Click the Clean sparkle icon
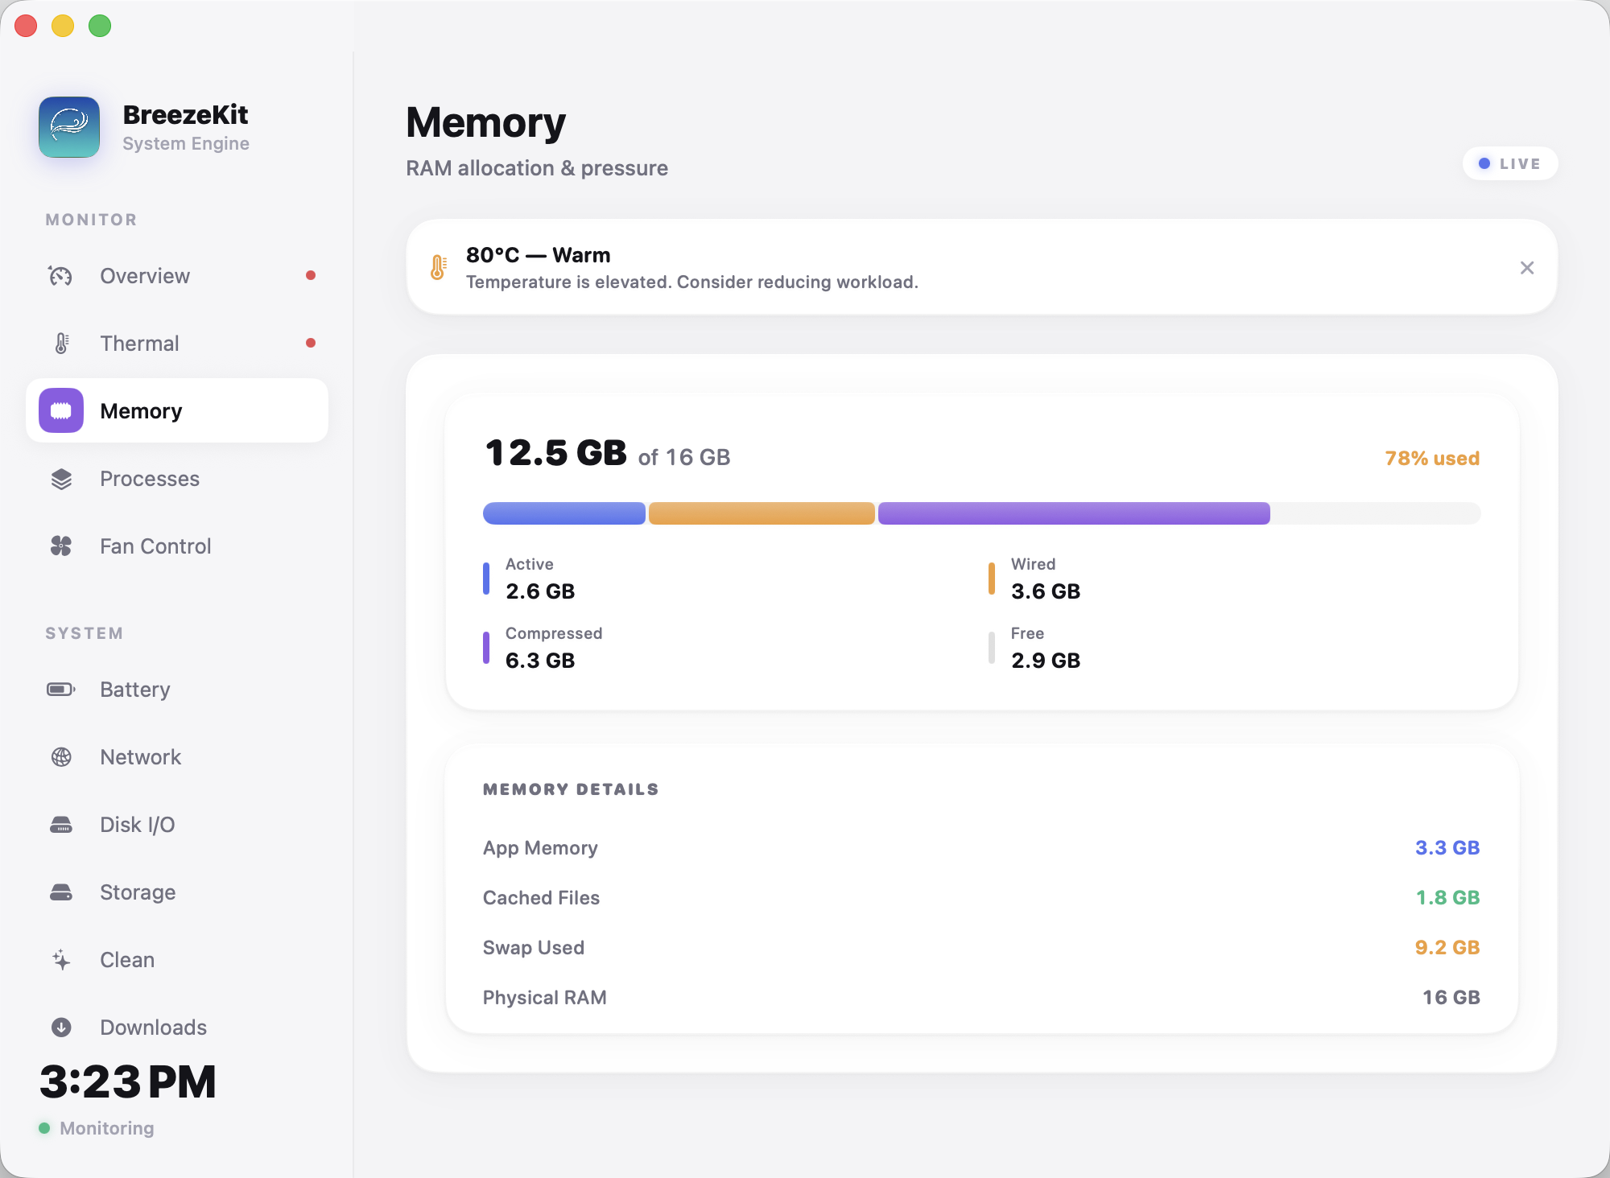Image resolution: width=1610 pixels, height=1178 pixels. coord(61,960)
